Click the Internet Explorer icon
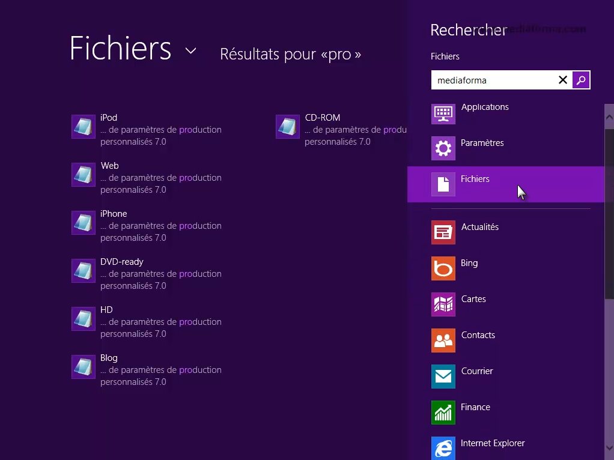614x460 pixels. click(x=443, y=448)
